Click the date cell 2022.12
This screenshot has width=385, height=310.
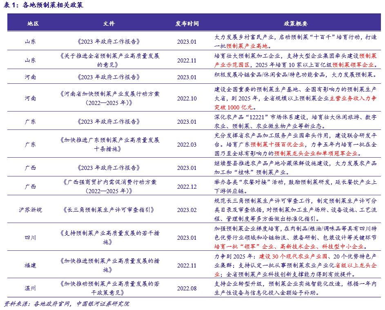[187, 187]
